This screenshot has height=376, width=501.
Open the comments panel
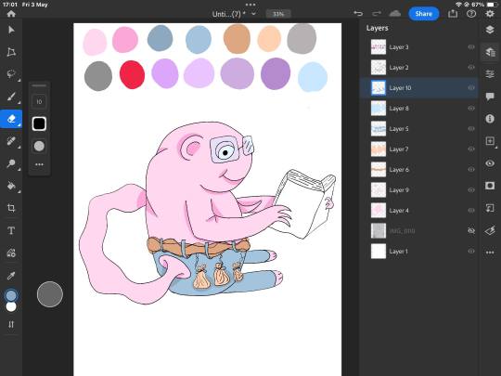(x=490, y=97)
